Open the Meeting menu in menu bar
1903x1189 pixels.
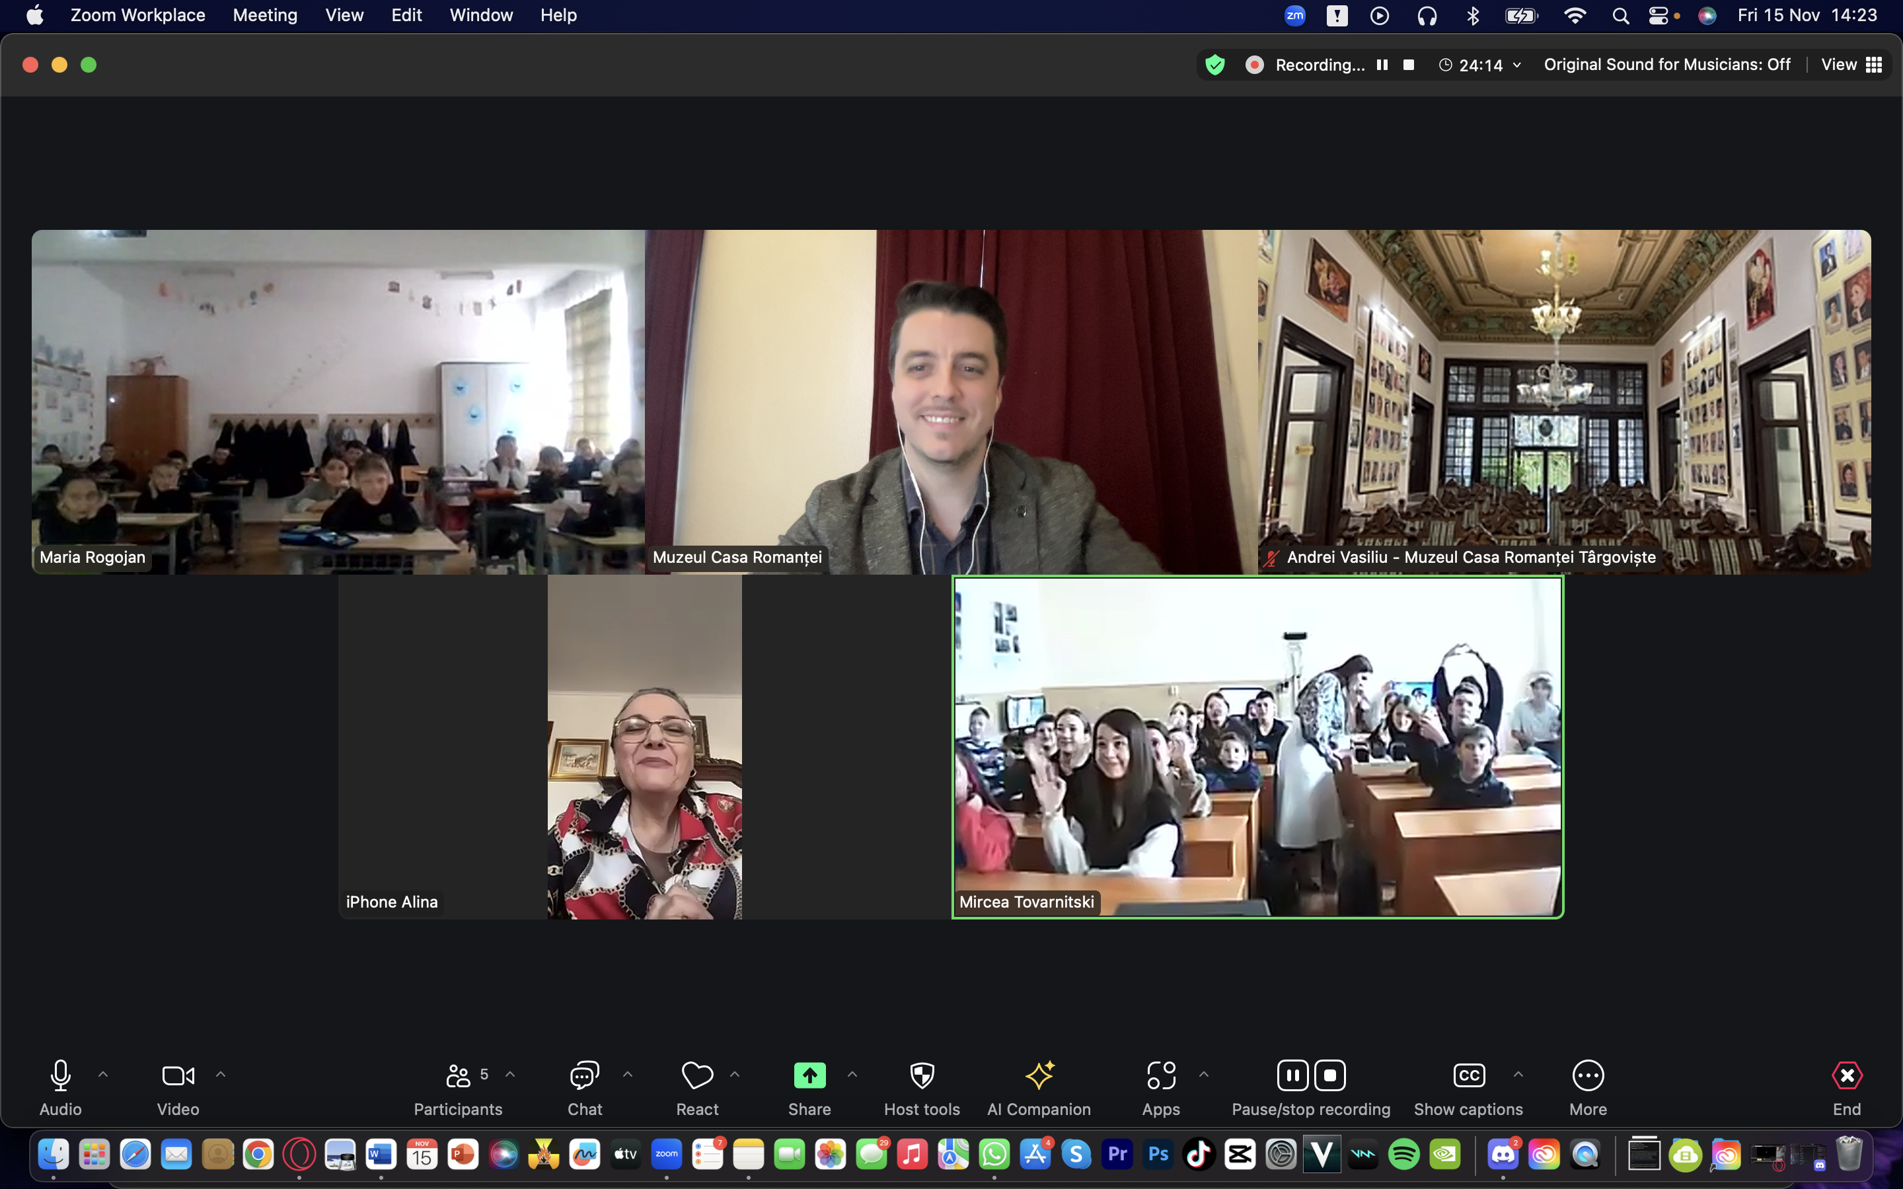[265, 15]
